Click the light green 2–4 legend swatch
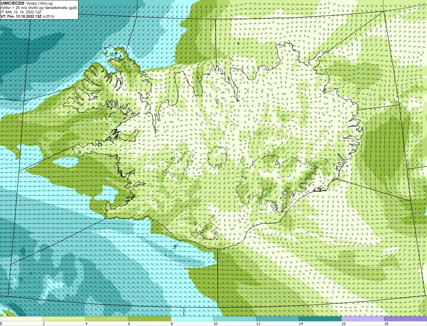The width and height of the screenshot is (427, 326). tap(64, 319)
